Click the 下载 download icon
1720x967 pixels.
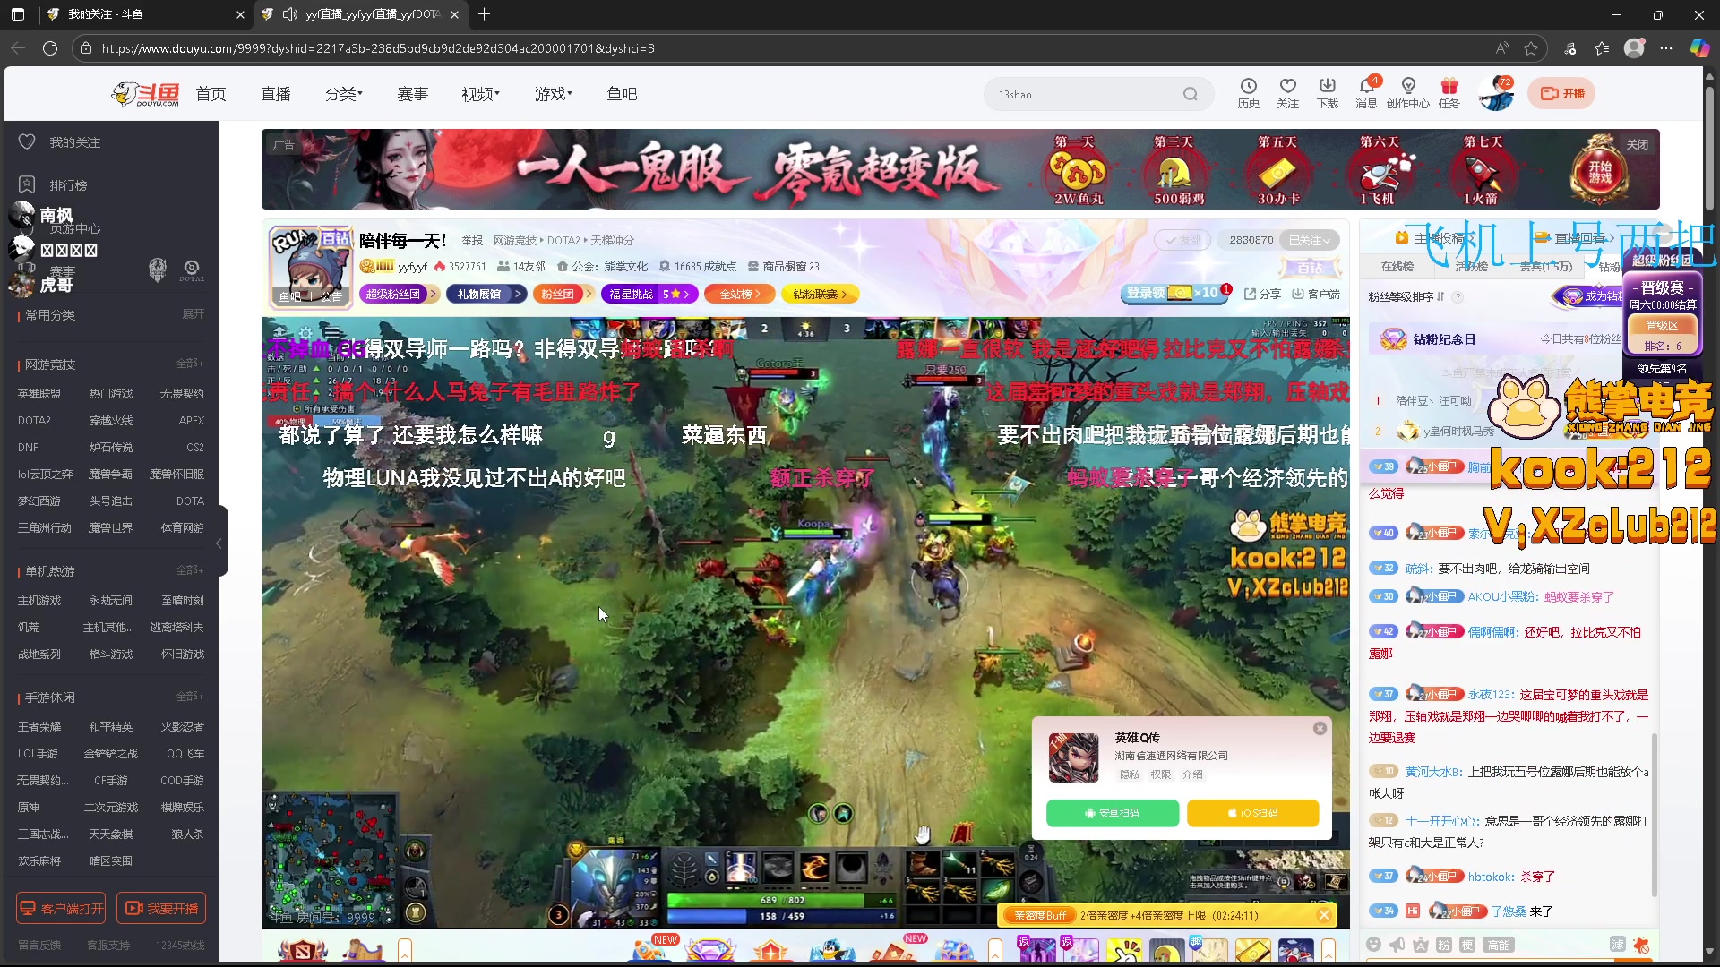point(1327,93)
